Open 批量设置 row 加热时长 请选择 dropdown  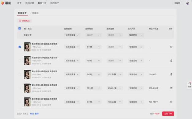click(x=93, y=35)
